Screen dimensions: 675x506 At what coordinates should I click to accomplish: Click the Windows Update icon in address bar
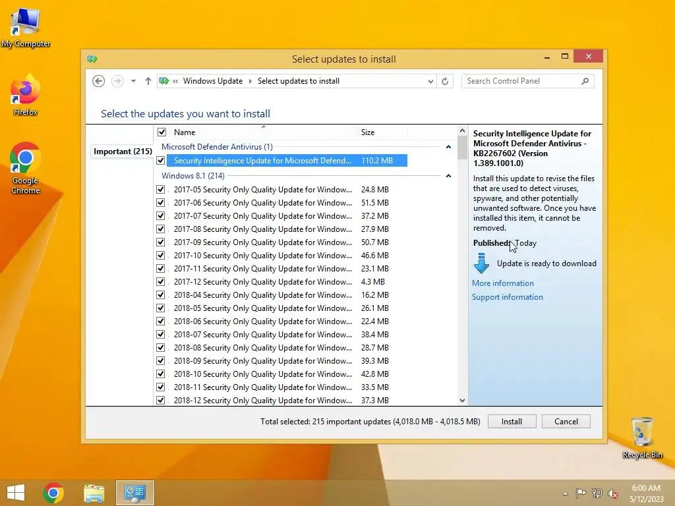tap(163, 81)
